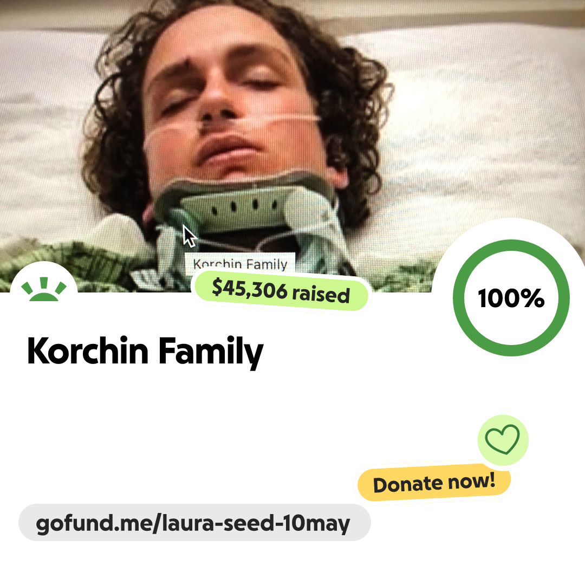Click the 100% progress ring

coord(511,298)
